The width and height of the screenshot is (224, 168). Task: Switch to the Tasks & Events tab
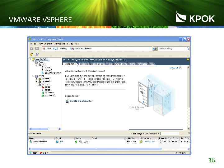tap(121, 64)
